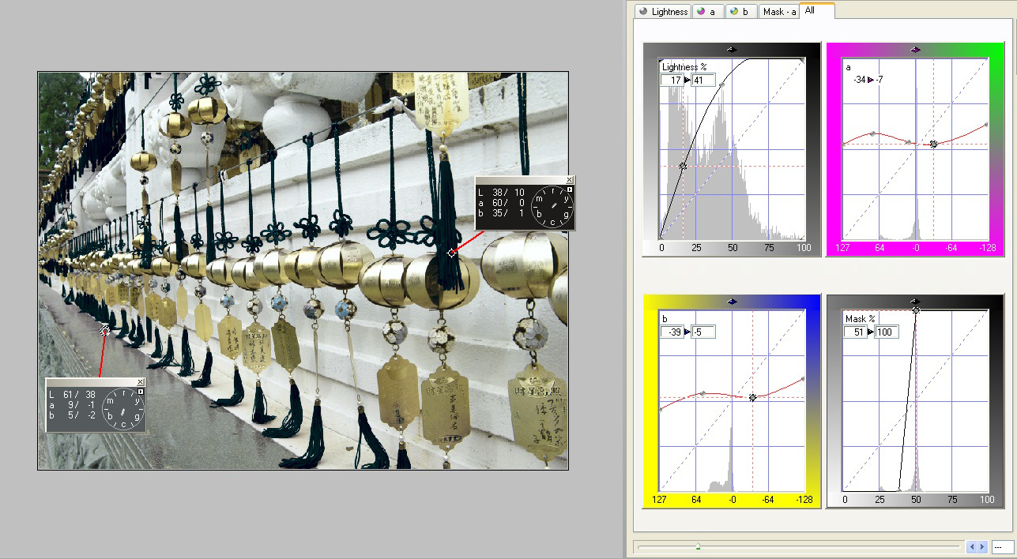Image resolution: width=1017 pixels, height=559 pixels.
Task: Click the left arrow beside the bottom slider
Action: (972, 546)
